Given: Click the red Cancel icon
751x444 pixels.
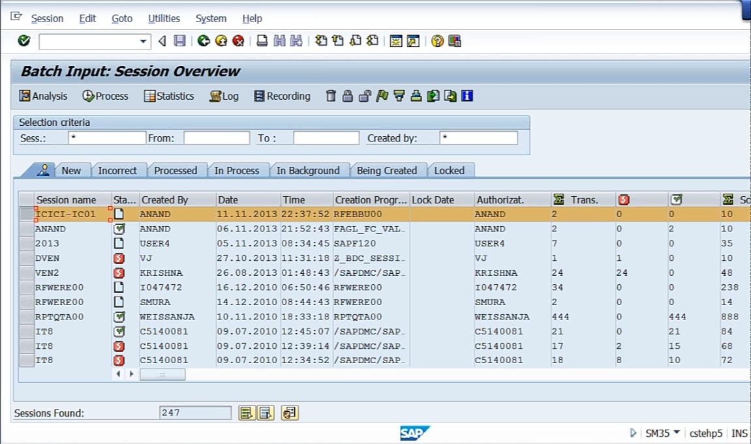Looking at the screenshot, I should (238, 41).
